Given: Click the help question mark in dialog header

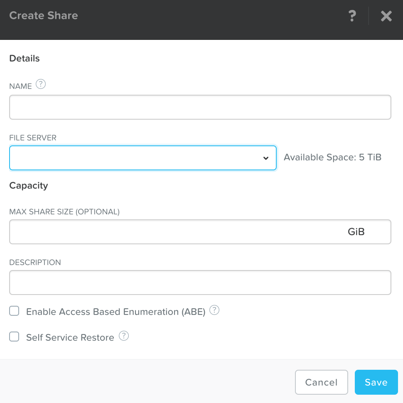Looking at the screenshot, I should coord(352,16).
